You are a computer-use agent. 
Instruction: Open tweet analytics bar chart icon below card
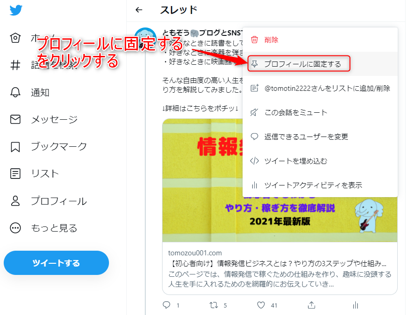click(355, 305)
